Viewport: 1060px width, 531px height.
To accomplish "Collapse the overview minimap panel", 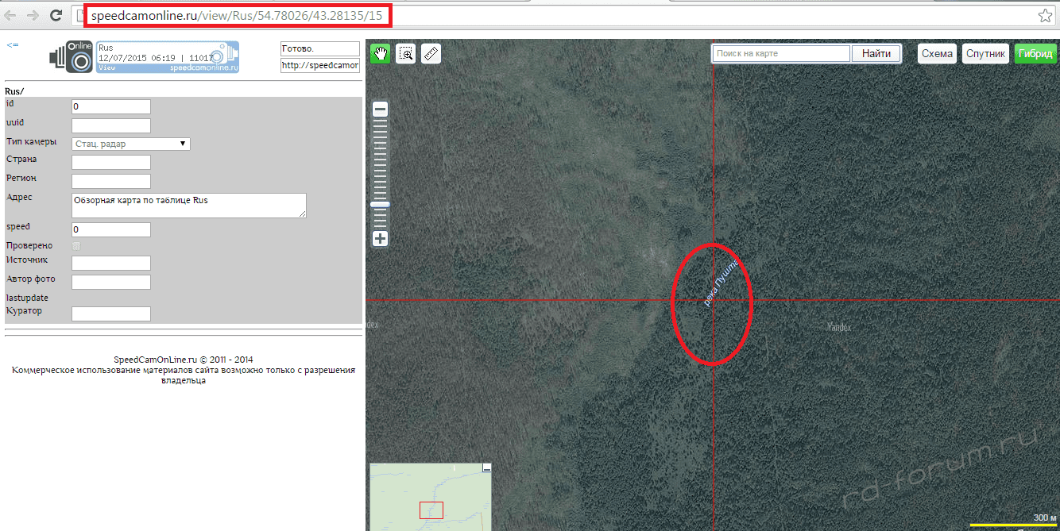I will [x=487, y=469].
